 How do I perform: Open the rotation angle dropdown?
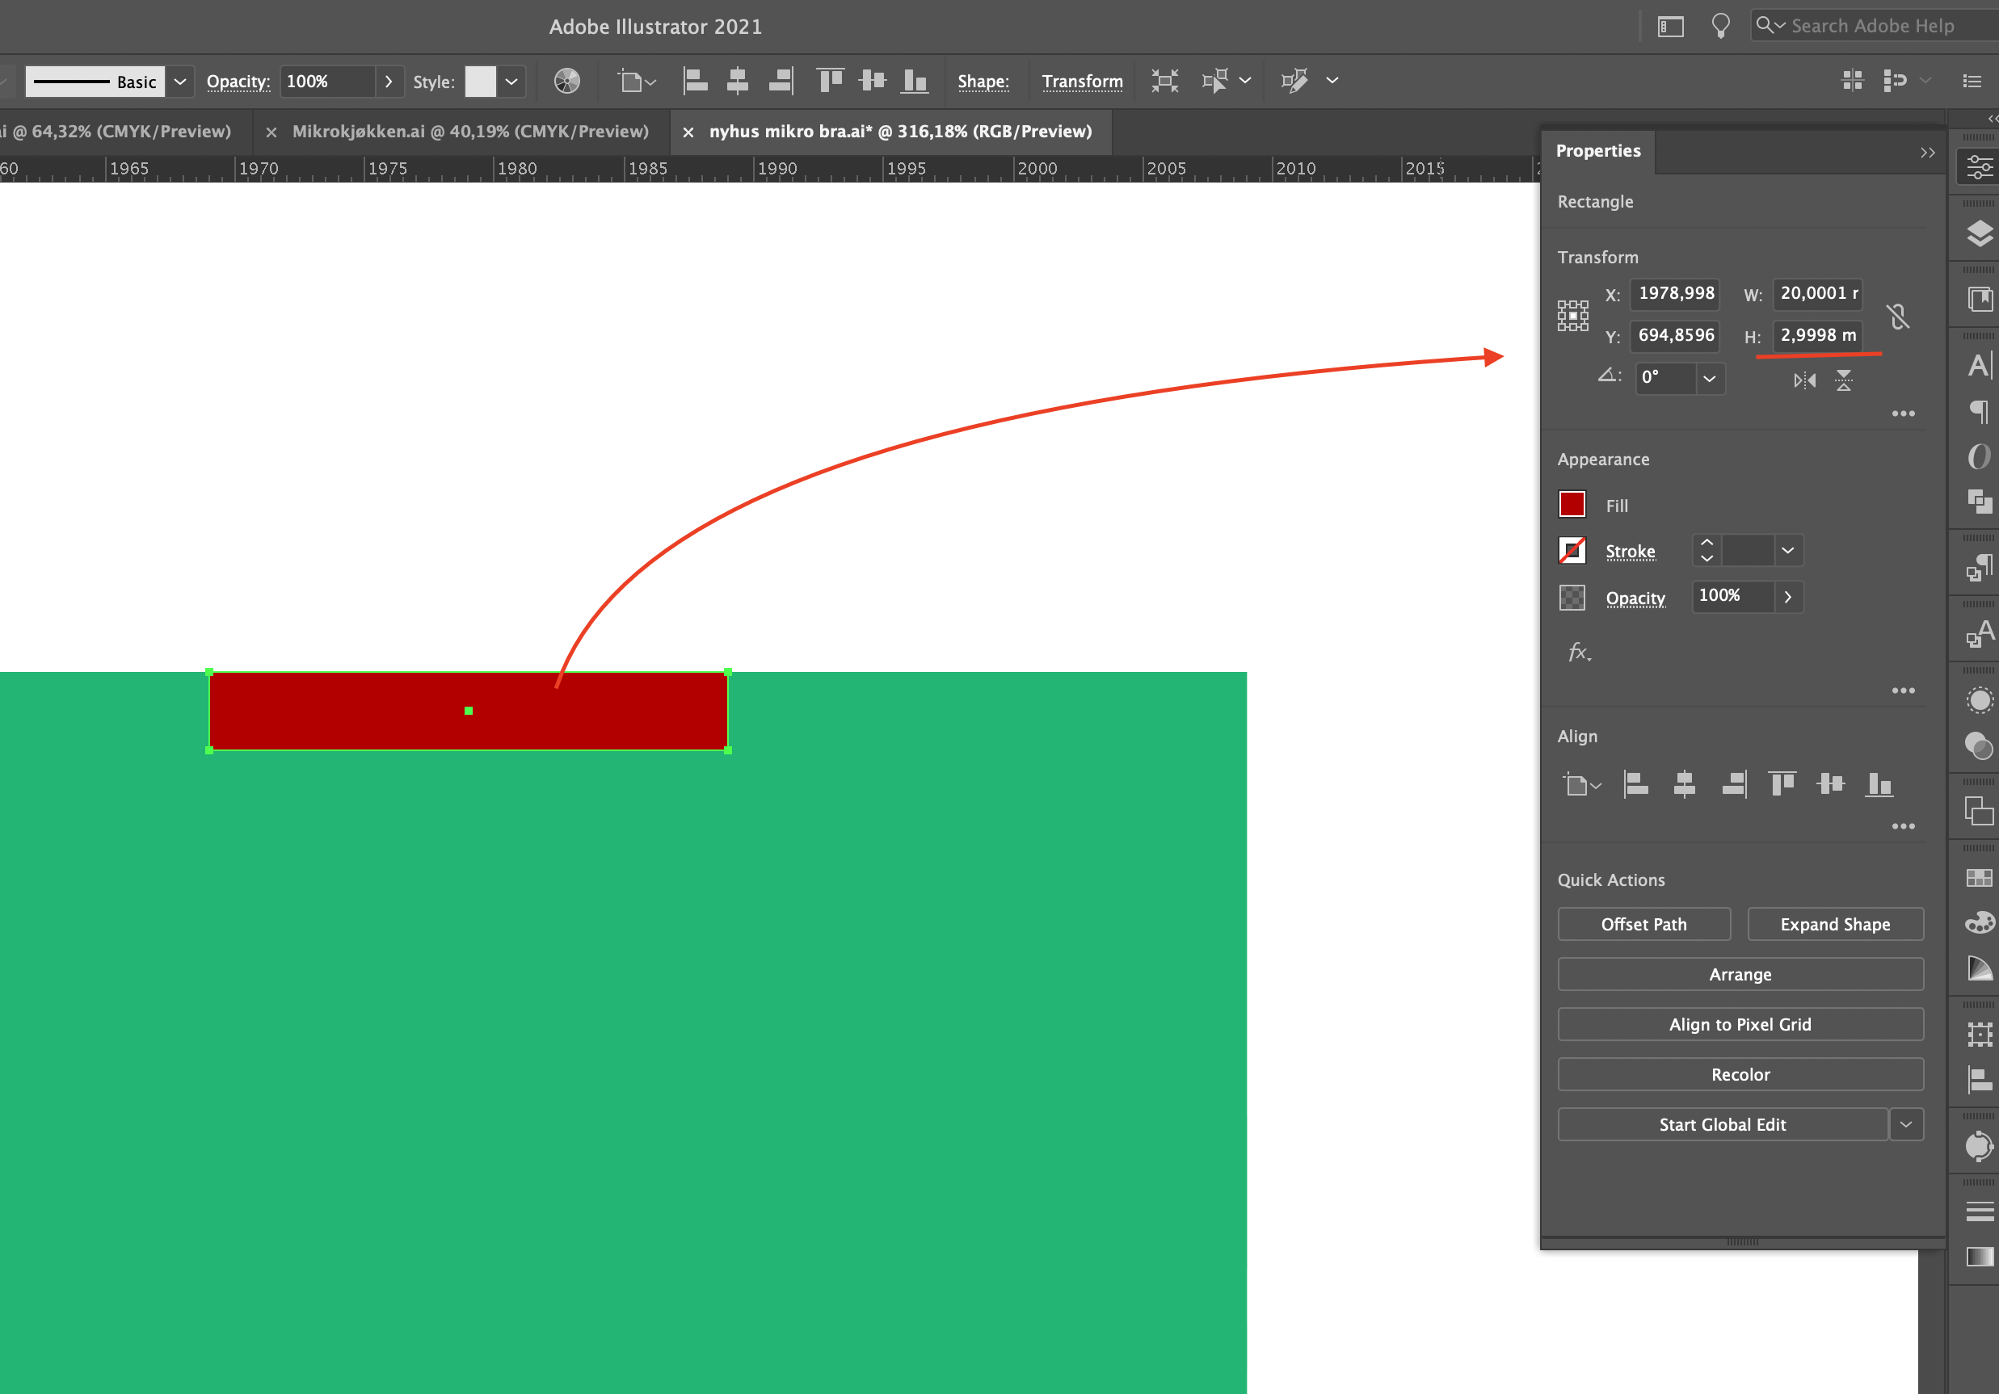tap(1709, 379)
